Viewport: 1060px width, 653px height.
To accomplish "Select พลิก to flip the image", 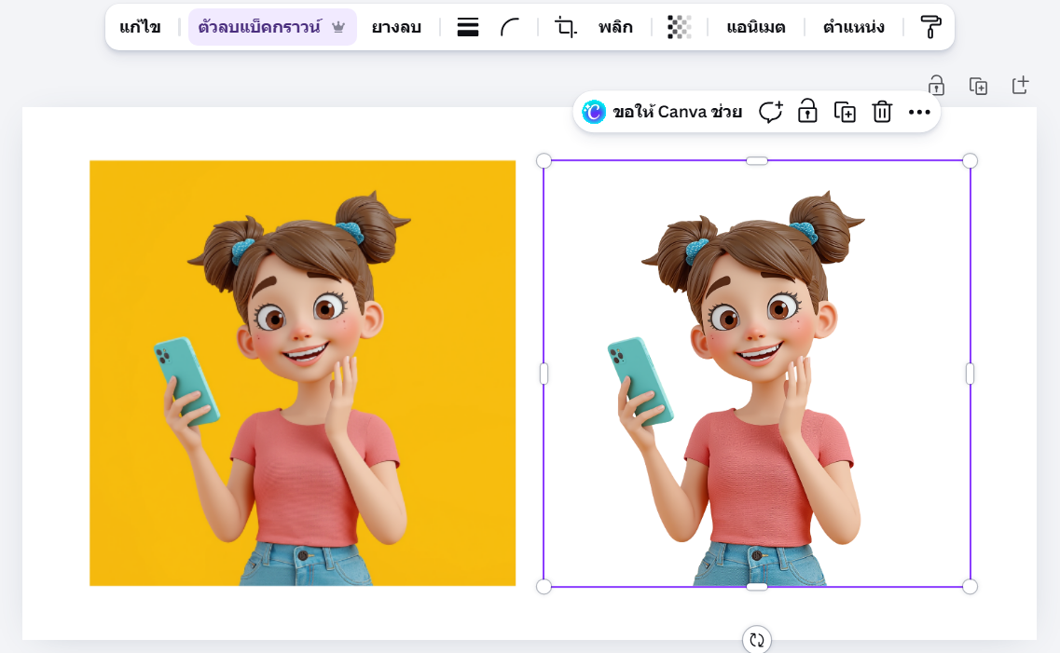I will pyautogui.click(x=615, y=26).
